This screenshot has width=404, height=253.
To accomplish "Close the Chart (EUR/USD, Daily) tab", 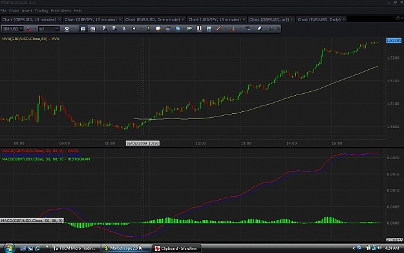I will click(344, 19).
